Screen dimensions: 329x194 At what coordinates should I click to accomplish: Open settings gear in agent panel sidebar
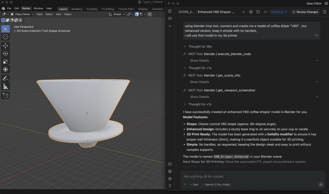170,179
